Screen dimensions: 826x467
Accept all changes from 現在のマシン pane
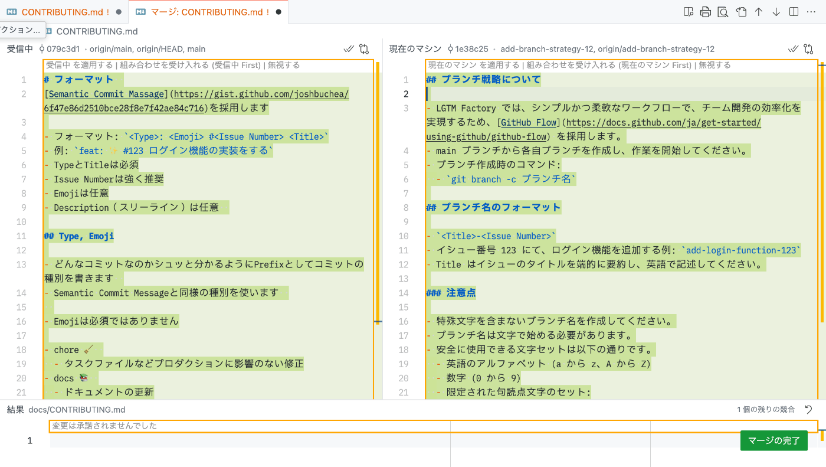[x=793, y=49]
